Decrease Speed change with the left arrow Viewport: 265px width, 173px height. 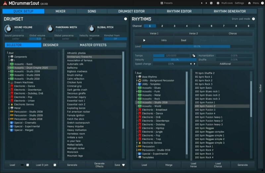(x=191, y=64)
